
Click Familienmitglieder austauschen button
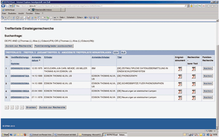[x=54, y=46]
